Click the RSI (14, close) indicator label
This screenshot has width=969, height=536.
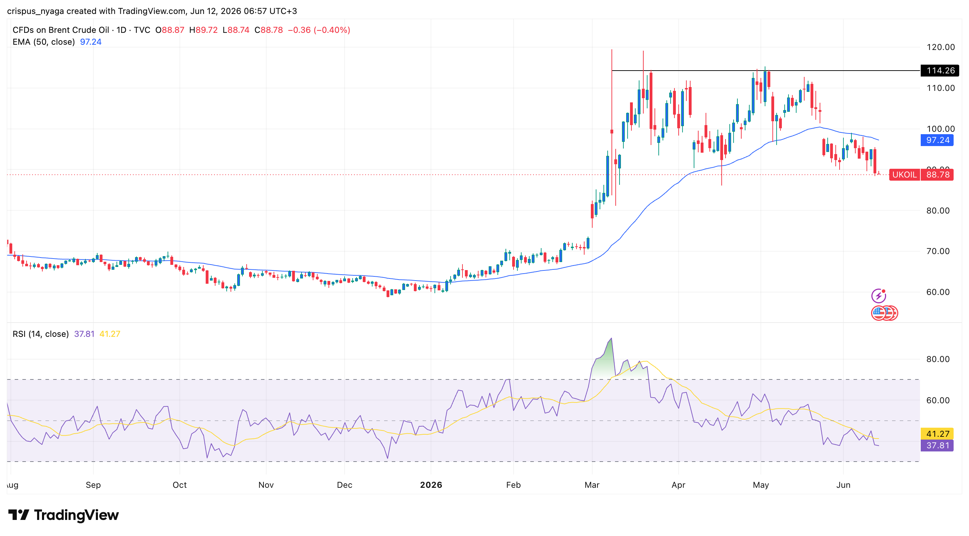click(x=41, y=334)
